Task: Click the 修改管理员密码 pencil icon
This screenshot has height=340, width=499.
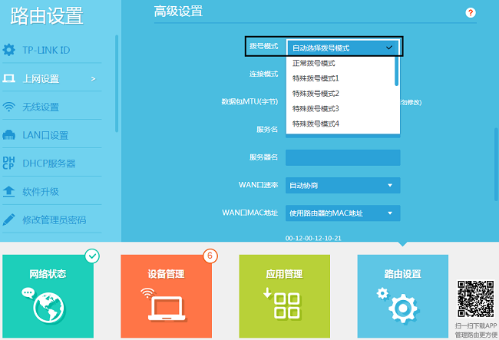Action: pyautogui.click(x=9, y=220)
